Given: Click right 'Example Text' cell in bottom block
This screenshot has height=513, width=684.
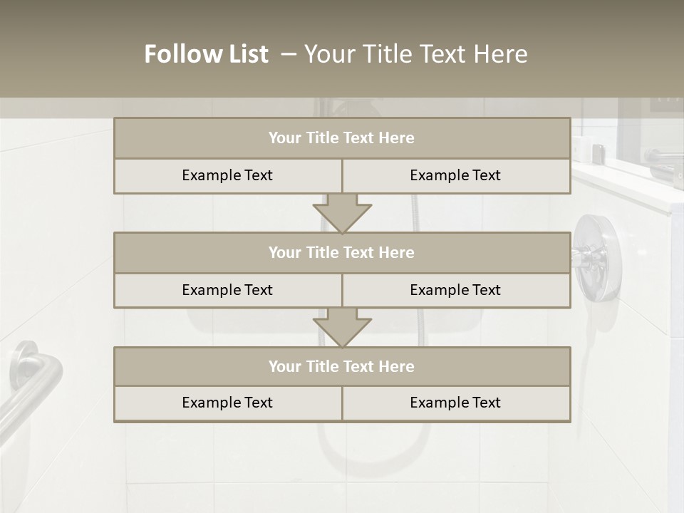Looking at the screenshot, I should click(x=456, y=403).
